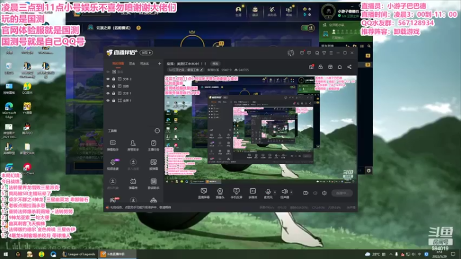Click the question mark help icon in the game client
Viewport: 461px width, 259px height.
(138, 28)
